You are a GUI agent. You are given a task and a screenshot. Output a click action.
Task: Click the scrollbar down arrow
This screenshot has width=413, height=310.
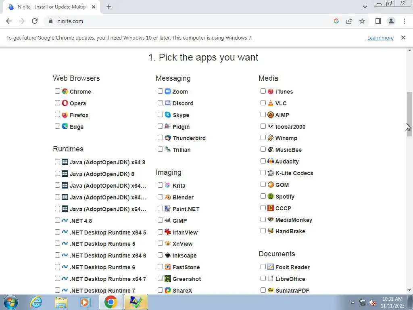tap(409, 290)
